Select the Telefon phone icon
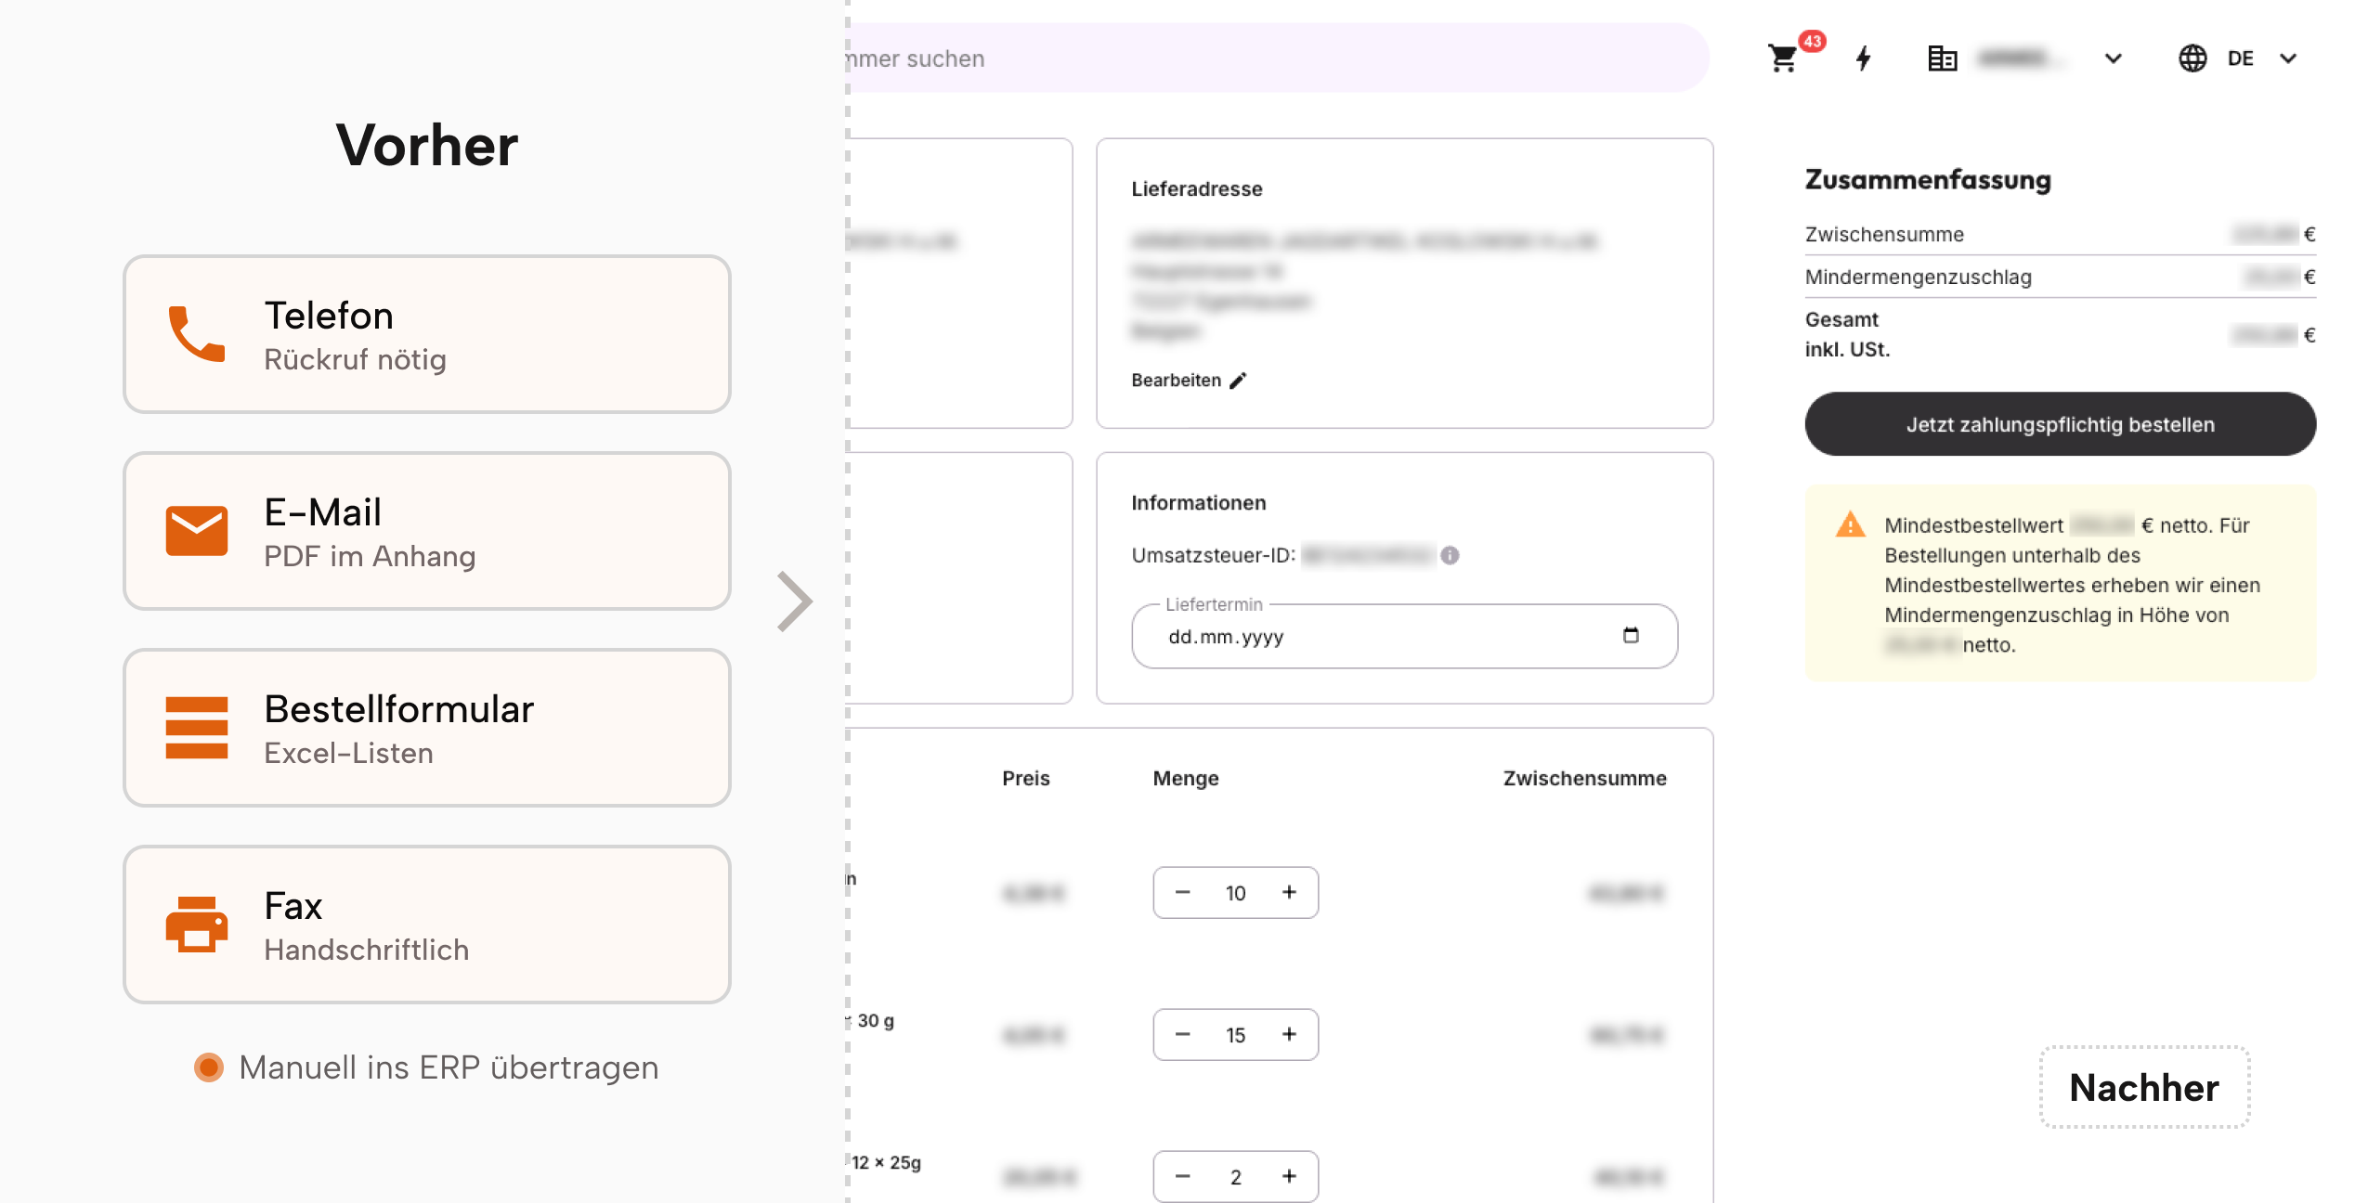This screenshot has width=2355, height=1203. click(x=197, y=334)
